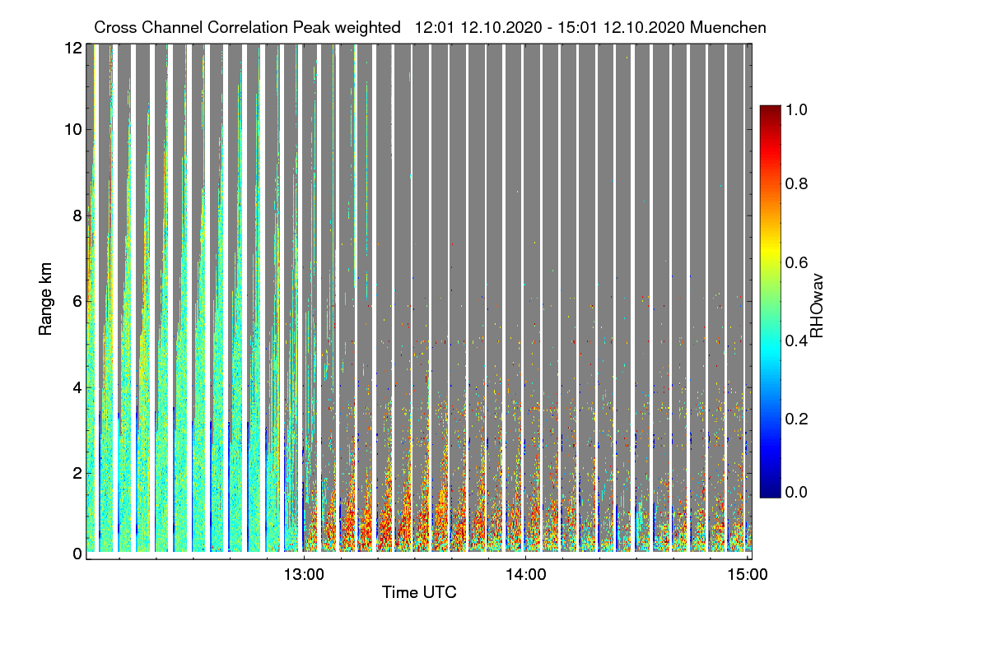
Task: Click the '8' range axis tick label
Action: point(77,215)
